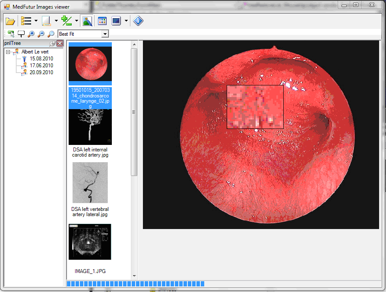Click the MedFutur application title icon
386x292 pixels.
6,6
